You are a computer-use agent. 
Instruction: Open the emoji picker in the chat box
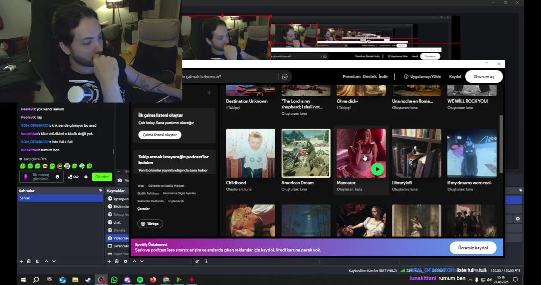[x=58, y=177]
